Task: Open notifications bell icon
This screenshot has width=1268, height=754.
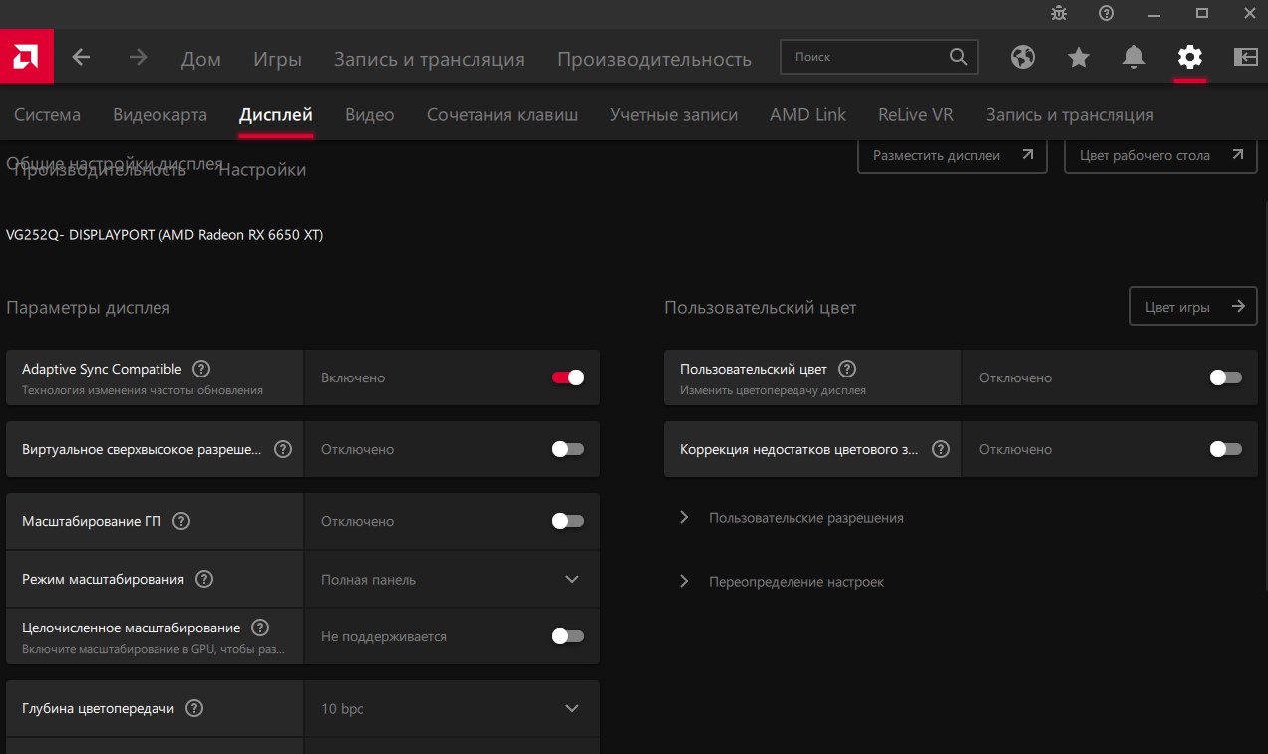Action: [x=1134, y=57]
